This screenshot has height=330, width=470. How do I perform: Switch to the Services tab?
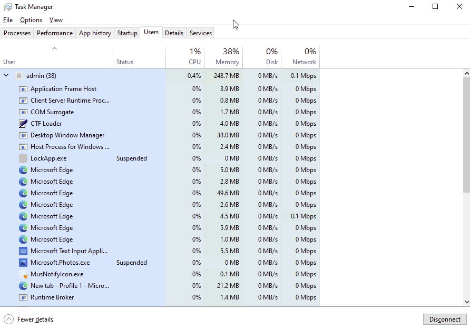[x=201, y=33]
